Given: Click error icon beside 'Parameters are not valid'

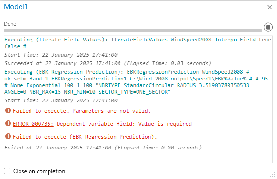Looking at the screenshot, I should [8, 110].
